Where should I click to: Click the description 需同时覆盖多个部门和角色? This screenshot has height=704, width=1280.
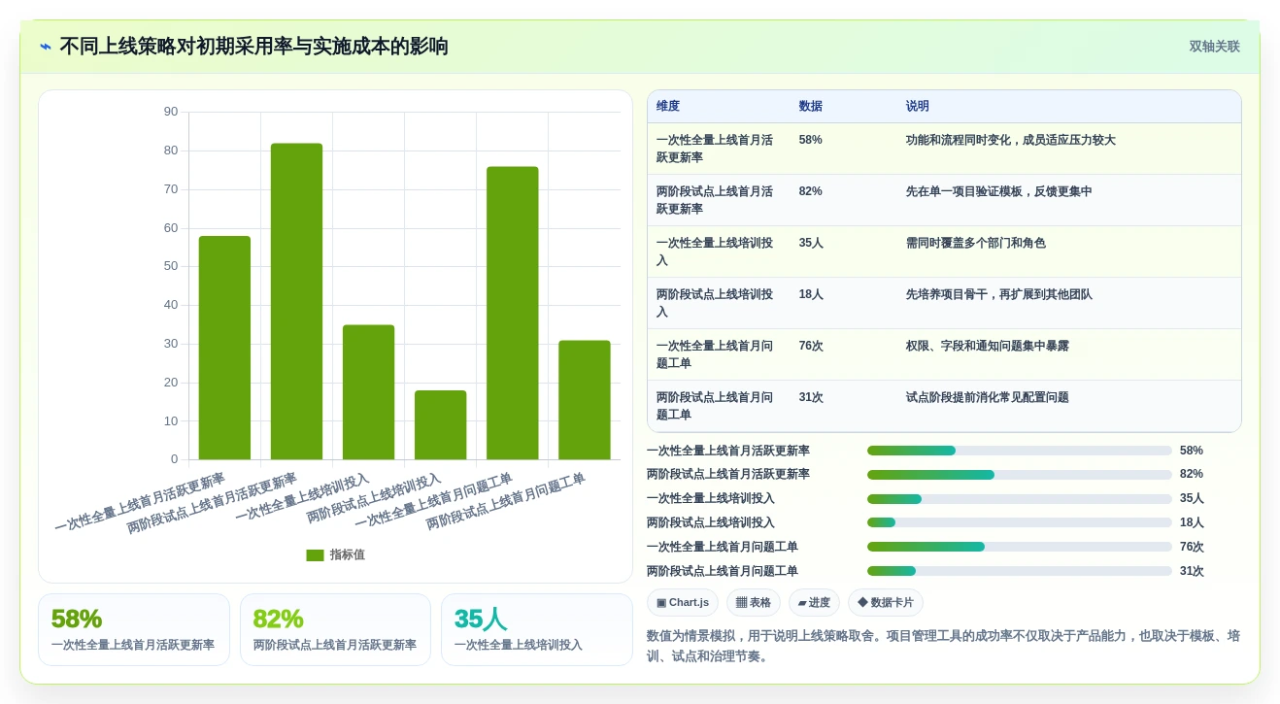tap(976, 243)
